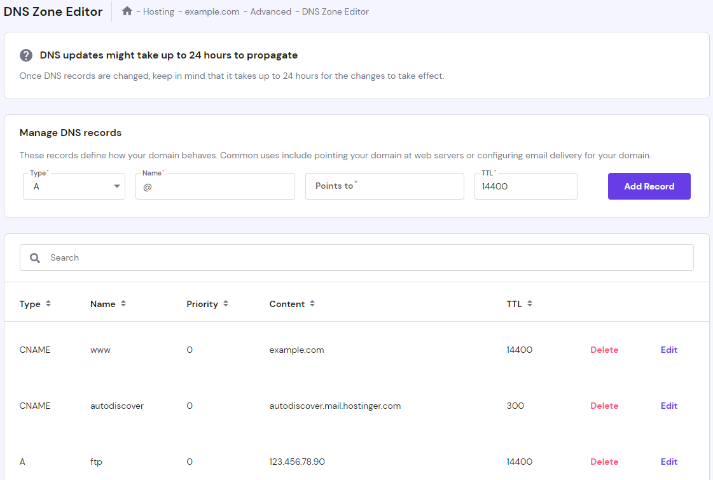Image resolution: width=713 pixels, height=480 pixels.
Task: Sort records using the Content column arrows
Action: (312, 304)
